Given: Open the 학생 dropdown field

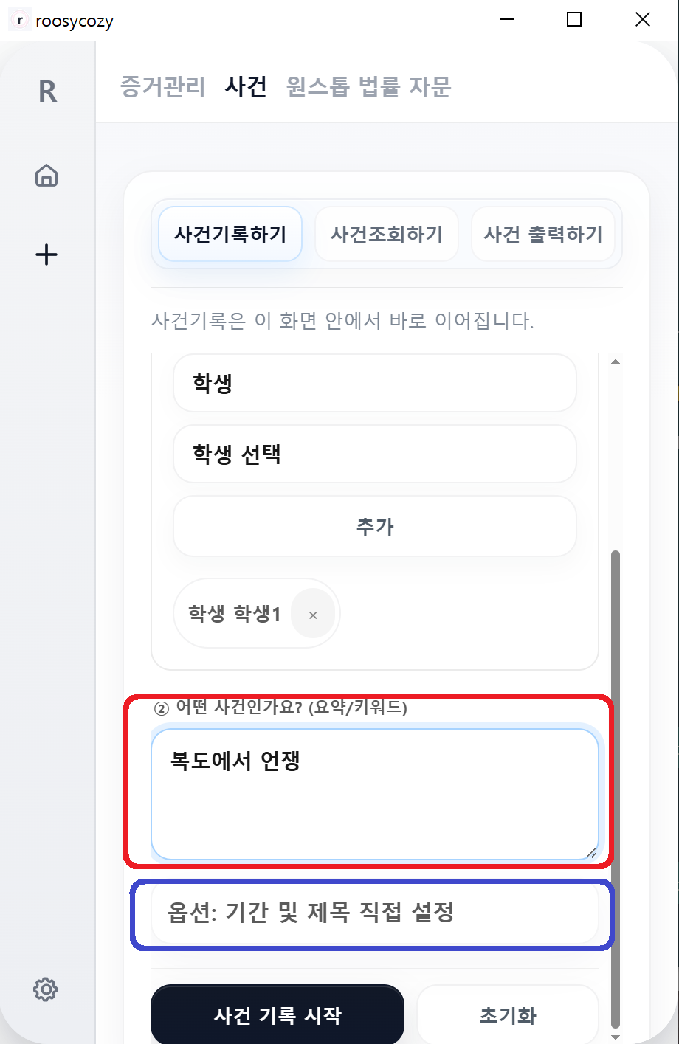Looking at the screenshot, I should [x=374, y=382].
